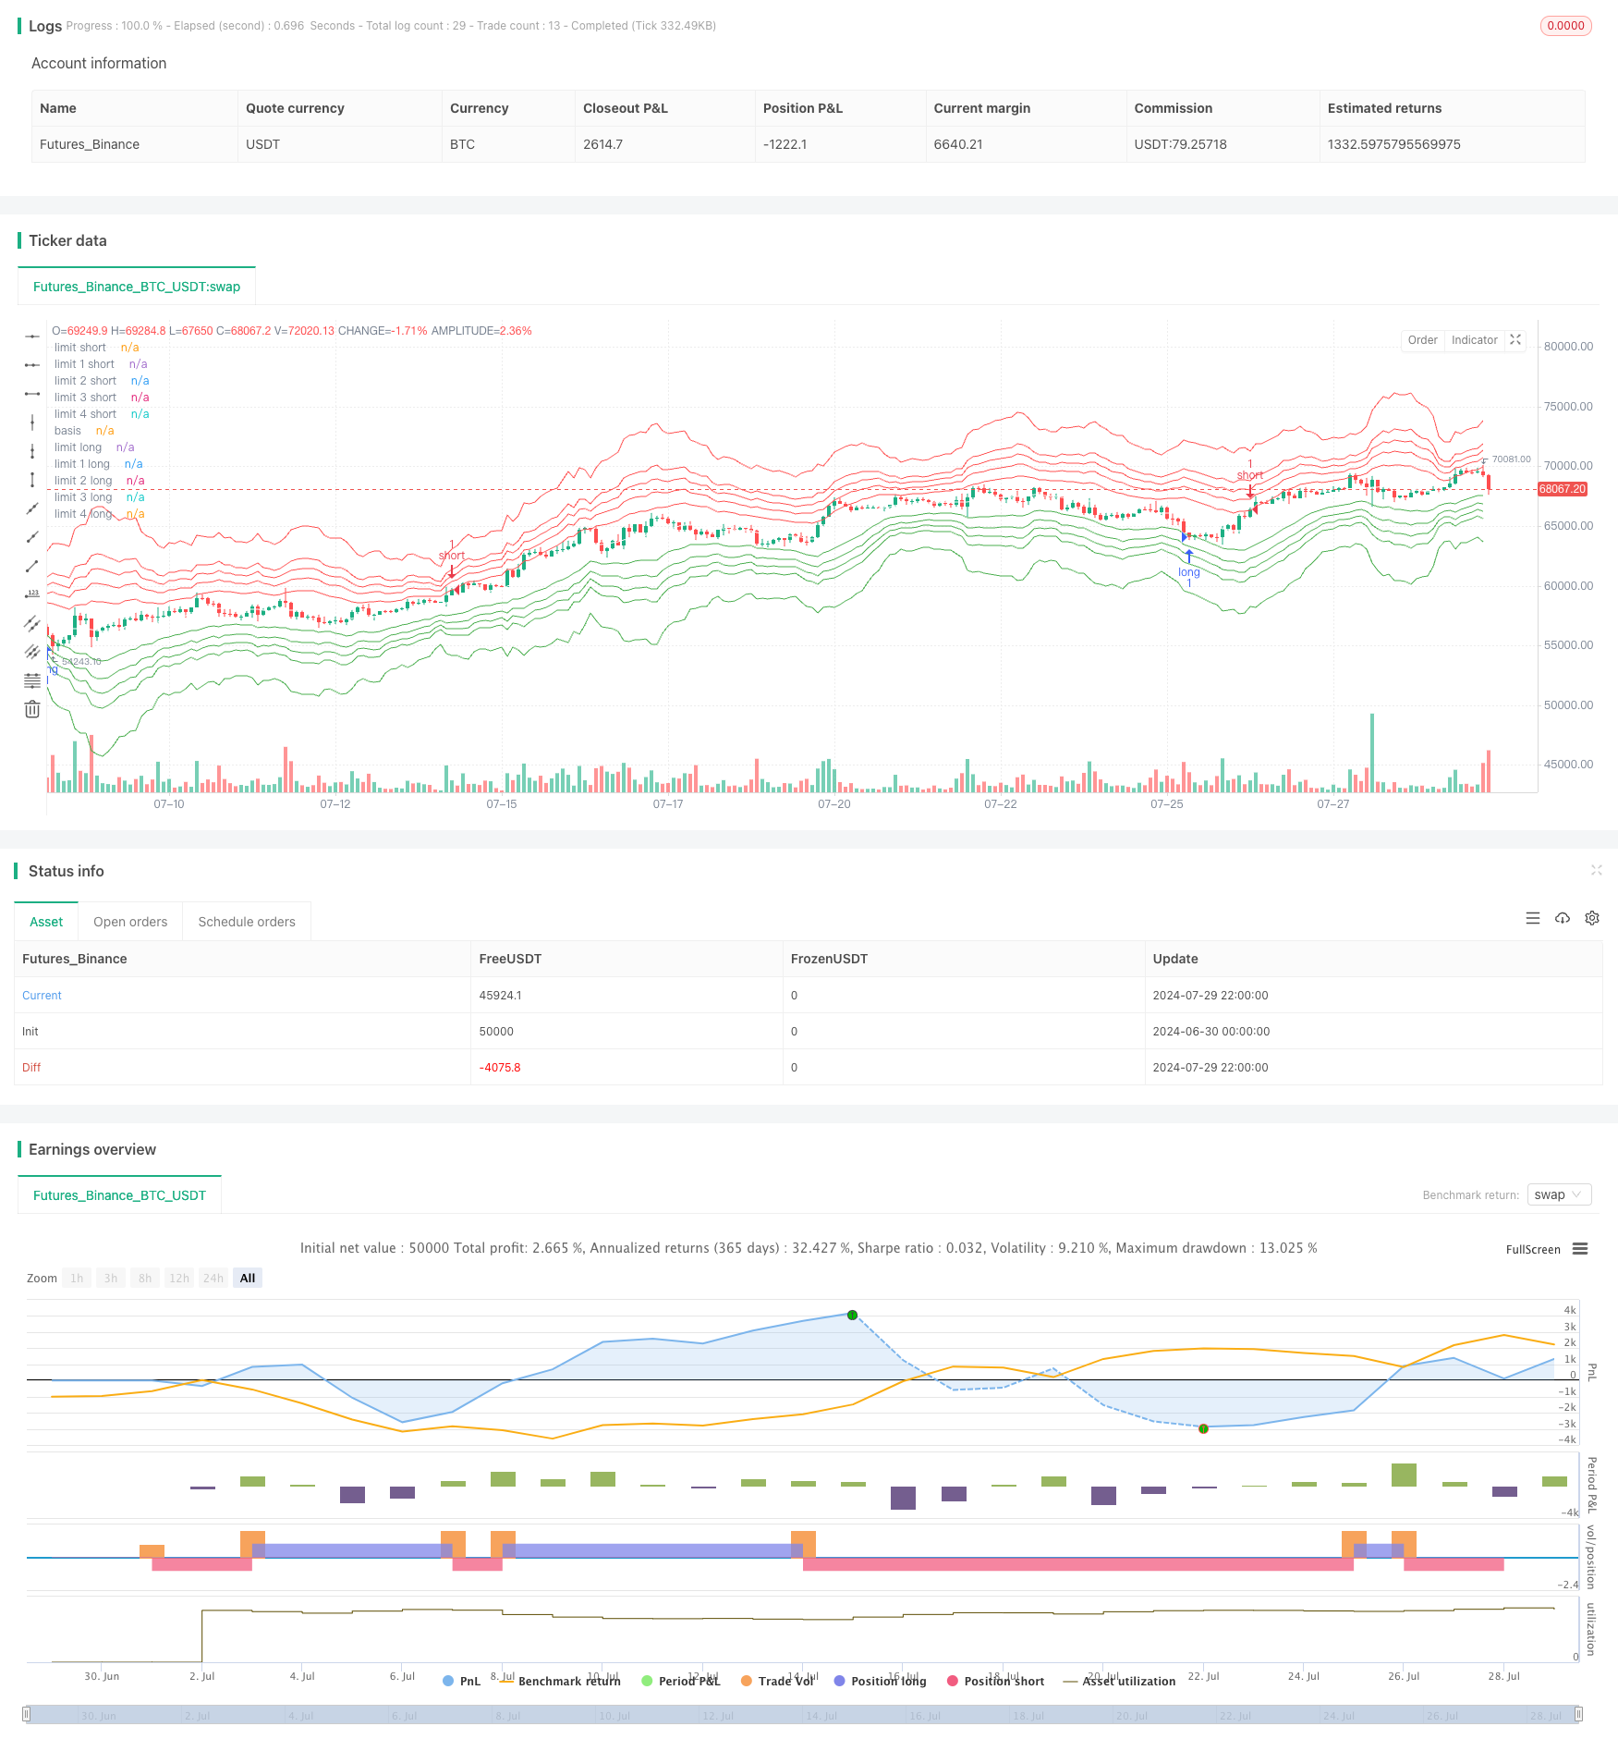Select the Futures_Binance_BTC_USDT:swap ticker tab
This screenshot has height=1751, width=1618.
click(x=137, y=287)
